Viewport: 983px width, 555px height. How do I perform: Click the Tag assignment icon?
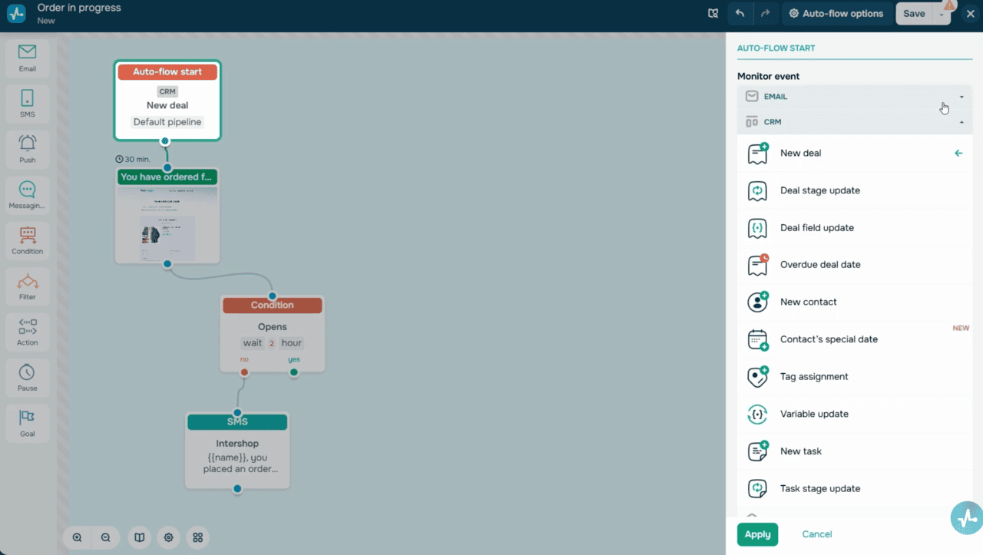click(758, 377)
